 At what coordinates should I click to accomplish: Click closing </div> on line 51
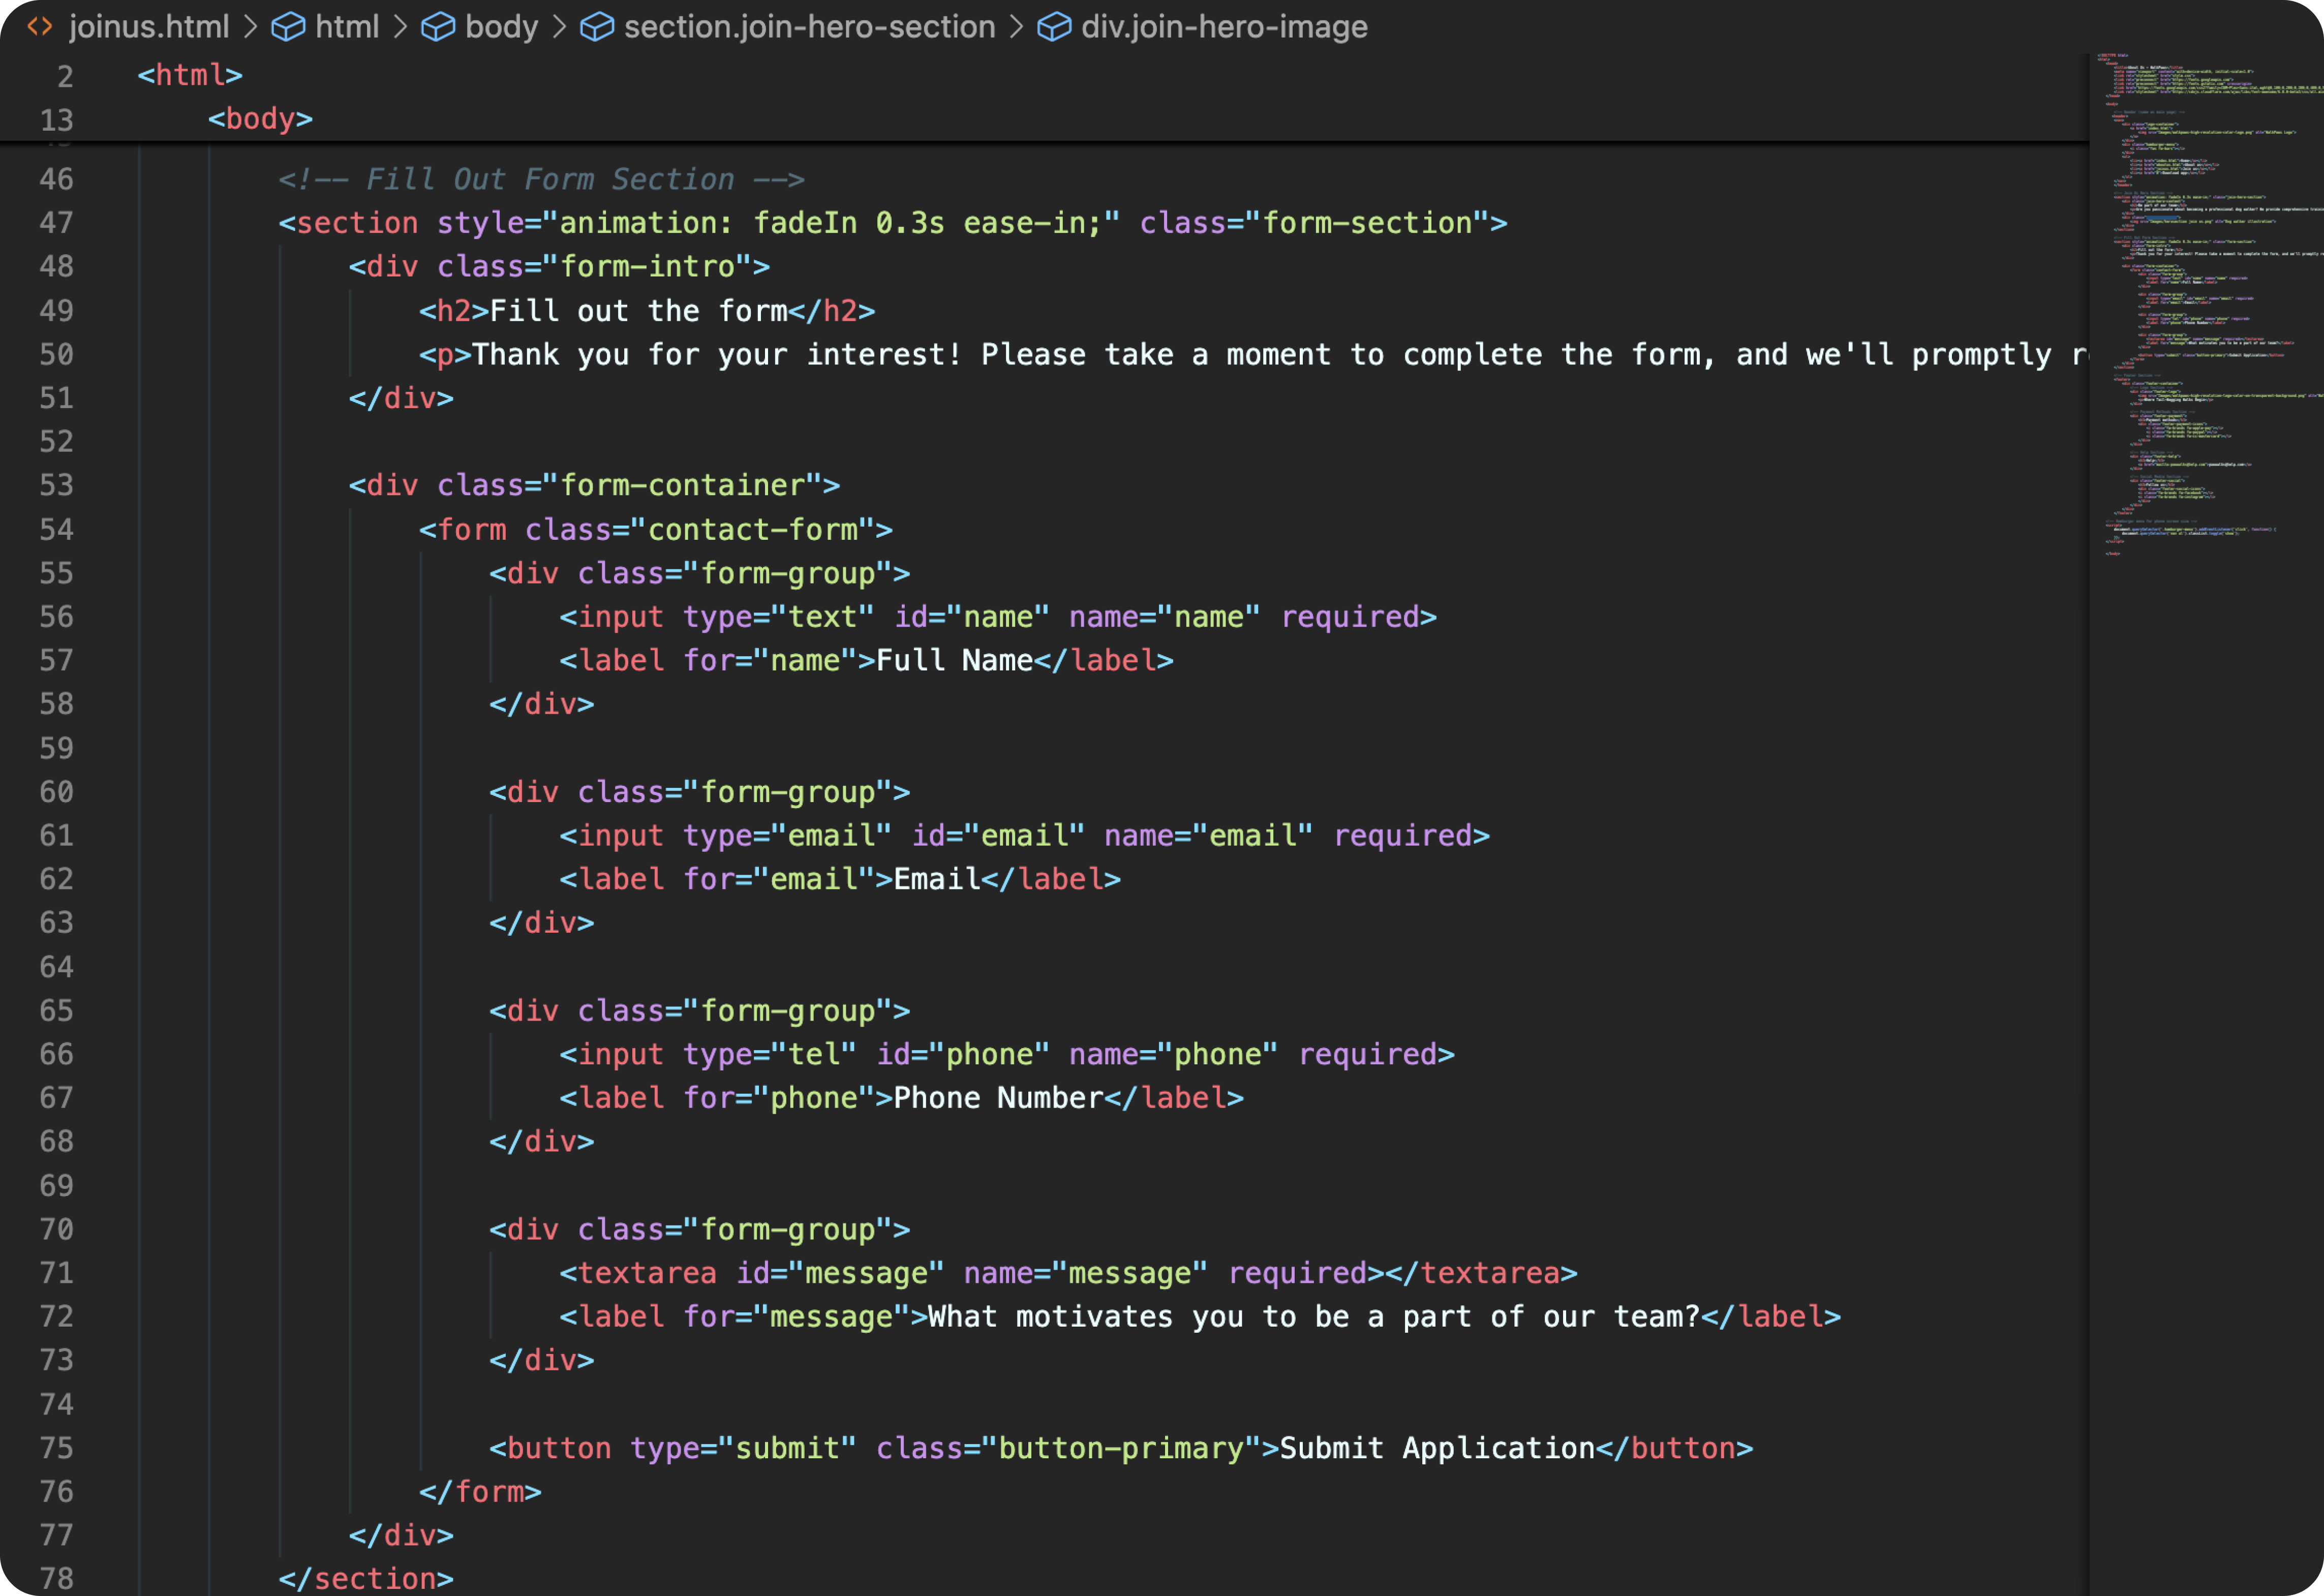click(x=401, y=398)
